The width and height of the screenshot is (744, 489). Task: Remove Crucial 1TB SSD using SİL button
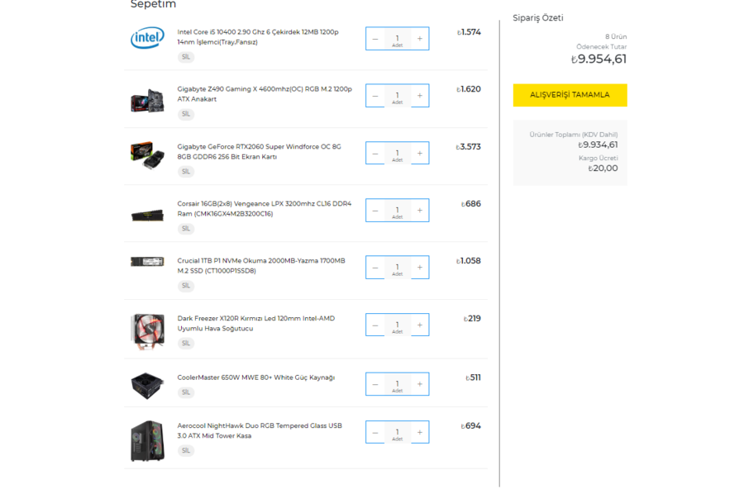click(x=186, y=286)
